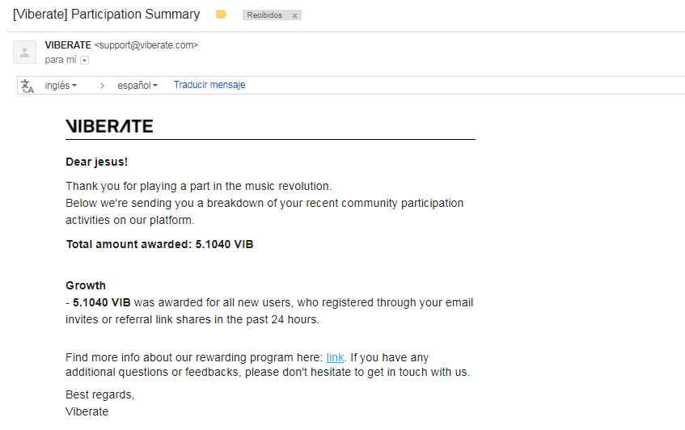Expand recipient details arrow beside 'para mí'
This screenshot has width=685, height=430.
pos(84,60)
